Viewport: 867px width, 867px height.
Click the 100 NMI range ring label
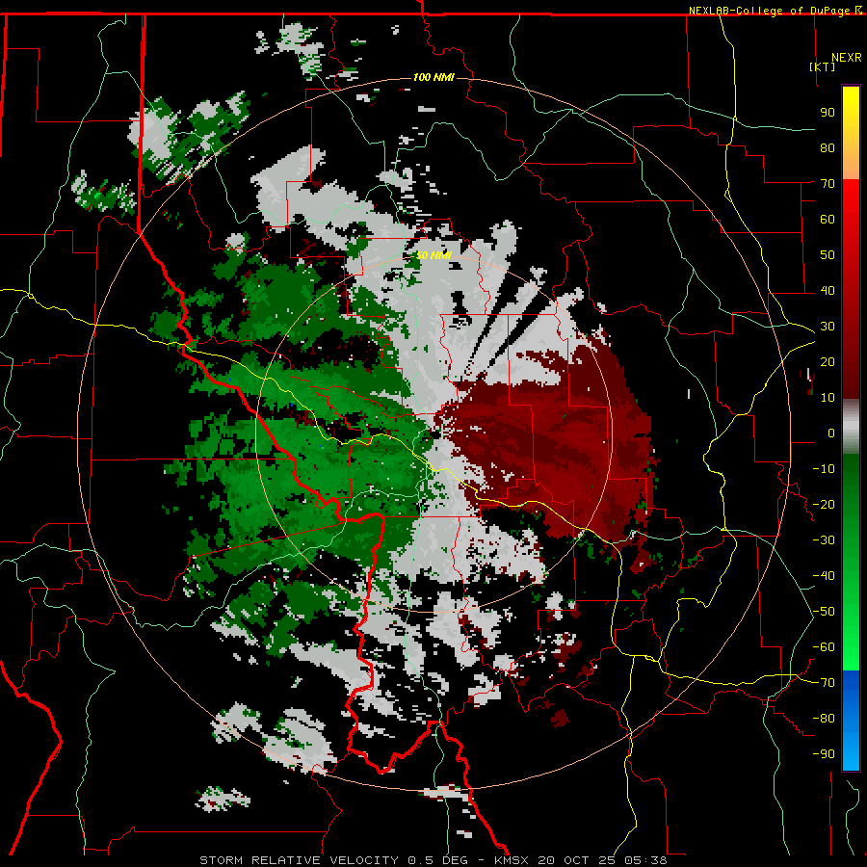(x=434, y=77)
